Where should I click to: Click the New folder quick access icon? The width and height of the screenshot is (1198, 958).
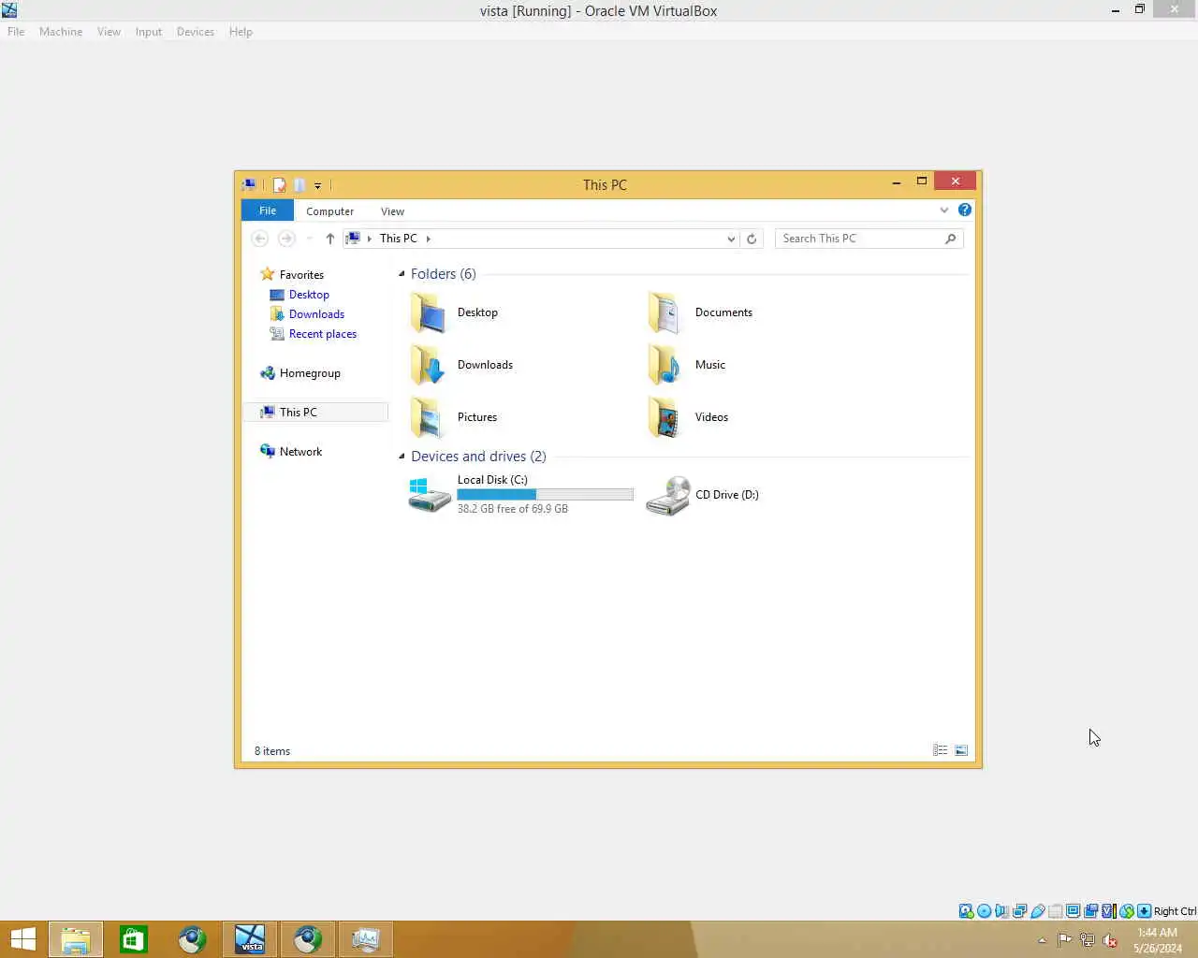click(x=299, y=185)
